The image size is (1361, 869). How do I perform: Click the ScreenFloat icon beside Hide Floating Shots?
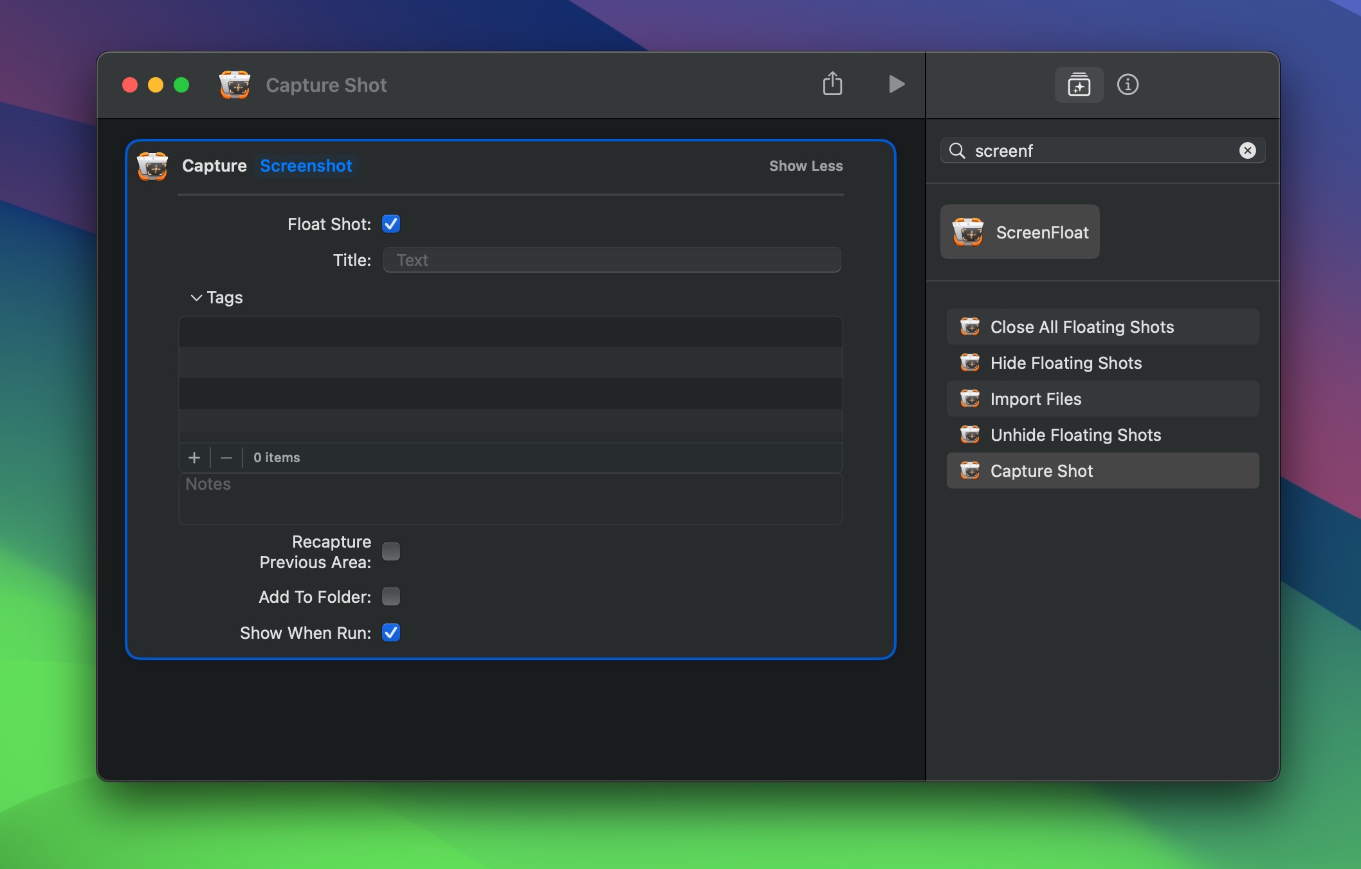click(970, 363)
